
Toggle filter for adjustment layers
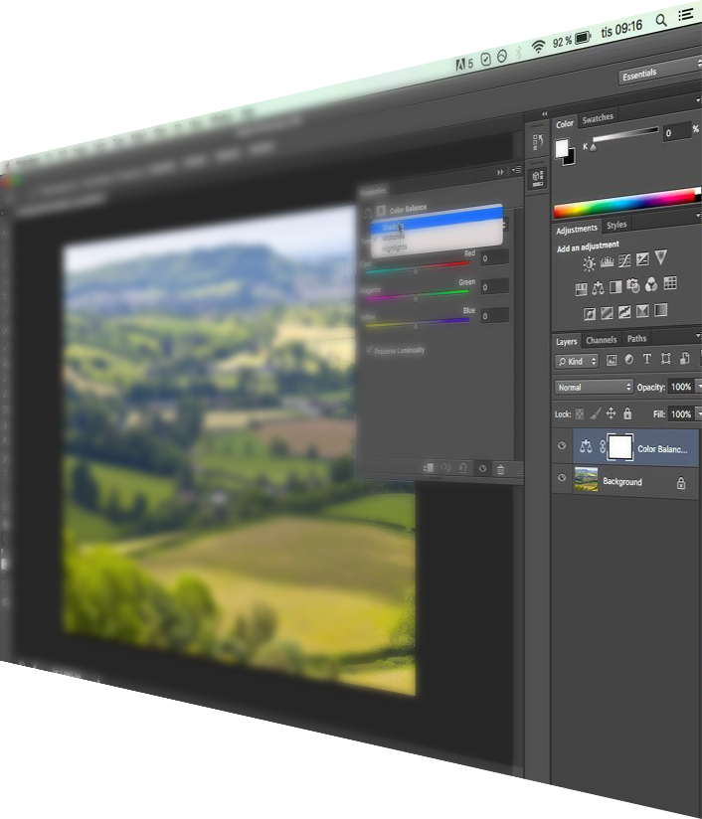pyautogui.click(x=628, y=360)
